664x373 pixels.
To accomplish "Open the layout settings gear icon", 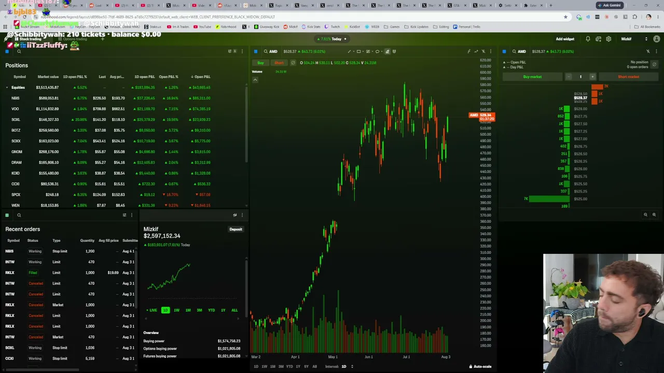I will point(608,39).
